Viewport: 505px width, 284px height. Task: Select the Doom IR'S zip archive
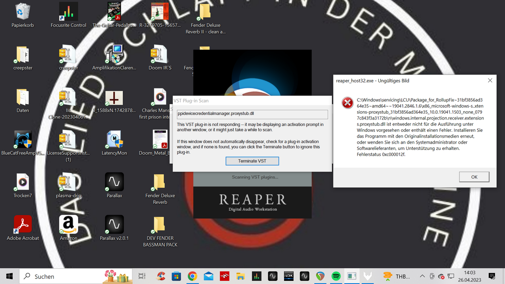tap(160, 58)
